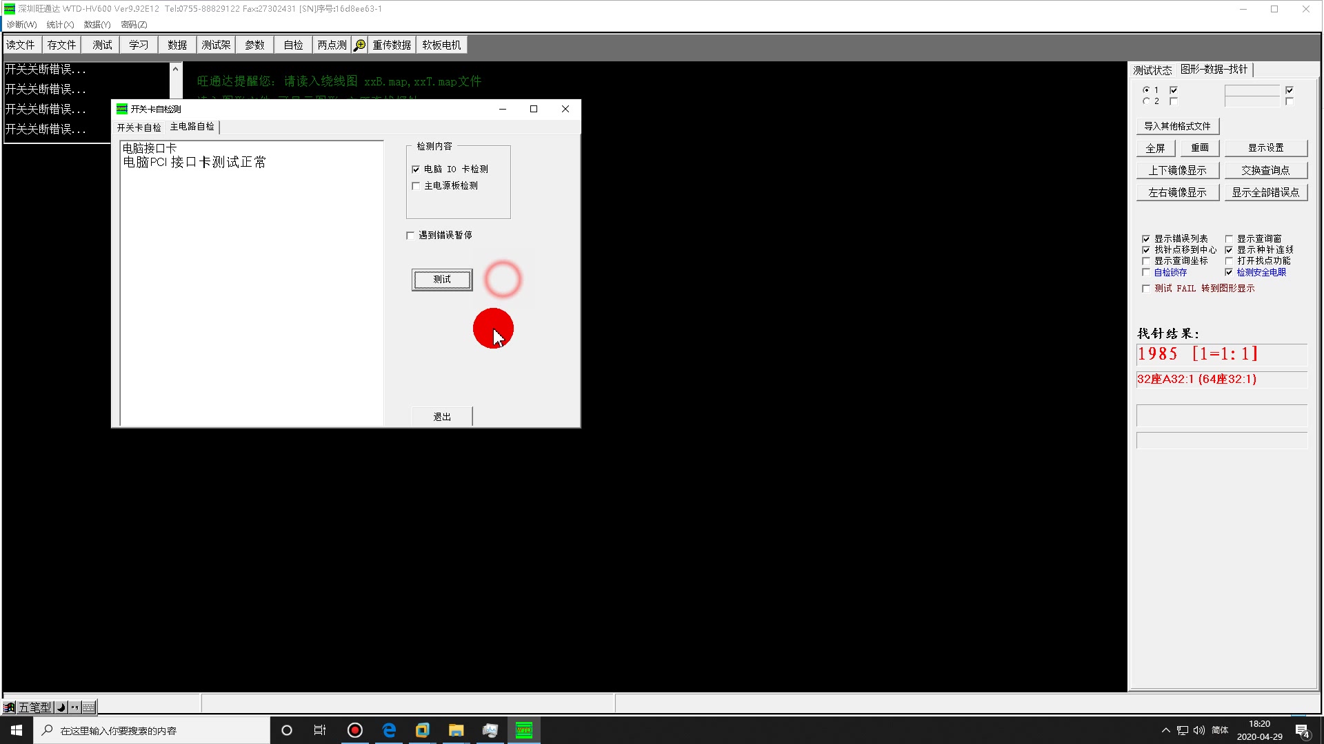Enable 测试 FAIL 转到图形显示 checkbox
The height and width of the screenshot is (744, 1324).
tap(1146, 289)
